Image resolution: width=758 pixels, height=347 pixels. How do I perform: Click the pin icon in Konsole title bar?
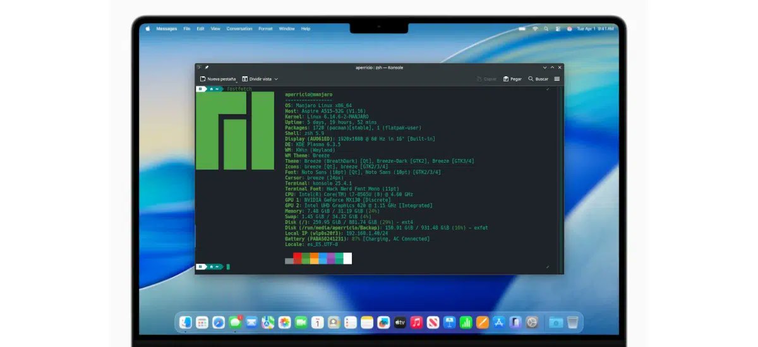click(207, 67)
